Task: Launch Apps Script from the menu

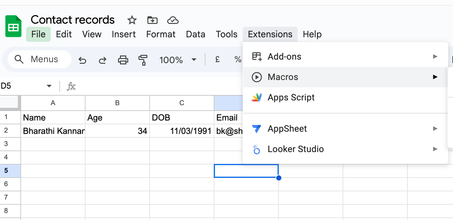Action: tap(291, 98)
